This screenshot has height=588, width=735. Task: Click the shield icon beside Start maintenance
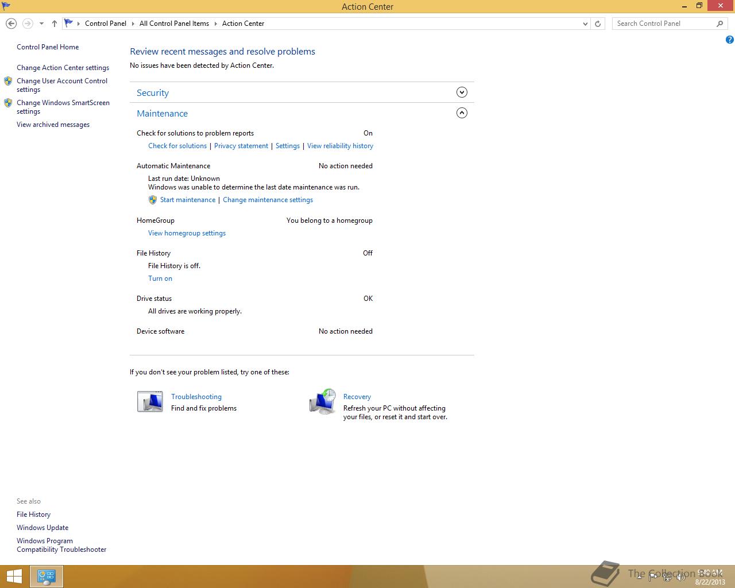[152, 200]
